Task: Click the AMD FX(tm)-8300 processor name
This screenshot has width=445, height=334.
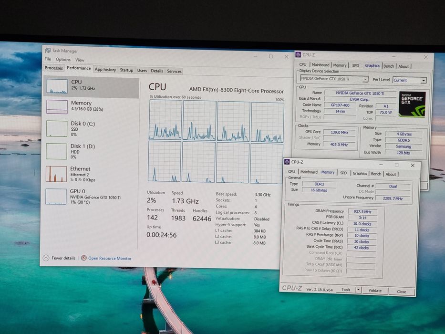Action: click(x=237, y=90)
